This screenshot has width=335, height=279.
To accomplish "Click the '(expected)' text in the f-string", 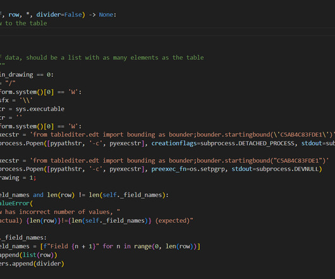I will click(x=173, y=220).
